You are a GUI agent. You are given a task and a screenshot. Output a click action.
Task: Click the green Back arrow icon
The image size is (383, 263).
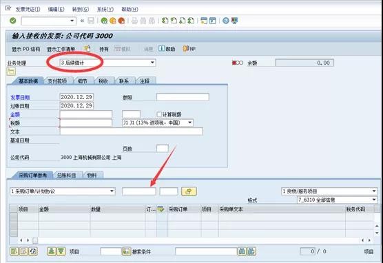coord(104,21)
